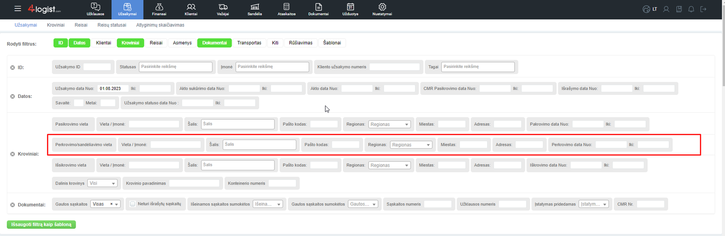Screen dimensions: 725x236
Task: Toggle the green Dokumentai filter button
Action: pos(214,43)
